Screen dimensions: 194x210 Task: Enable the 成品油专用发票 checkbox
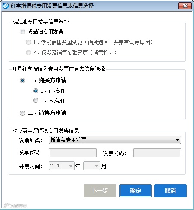(22, 31)
